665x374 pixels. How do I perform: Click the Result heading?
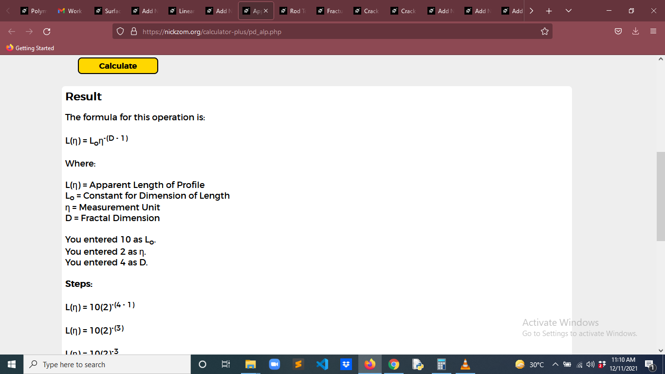coord(84,96)
